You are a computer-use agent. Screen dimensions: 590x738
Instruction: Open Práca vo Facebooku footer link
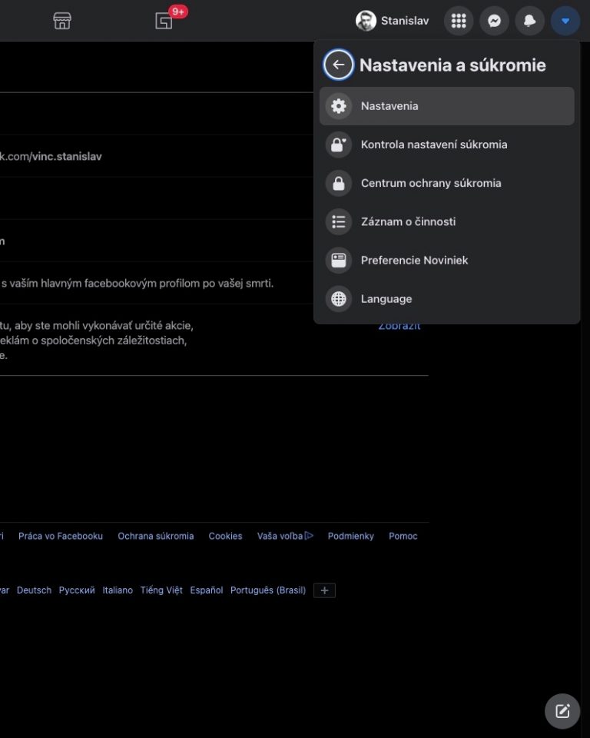click(x=61, y=536)
